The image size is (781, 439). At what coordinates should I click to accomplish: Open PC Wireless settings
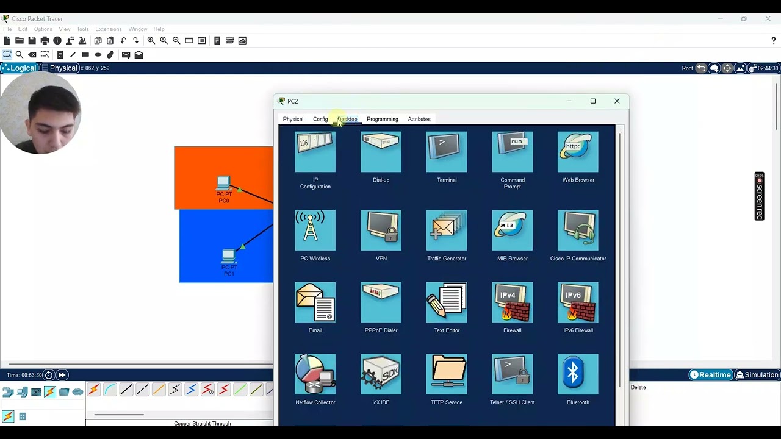(x=315, y=230)
